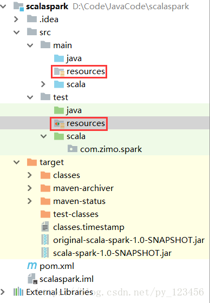Click the blue scala source folder icon

coord(59,84)
